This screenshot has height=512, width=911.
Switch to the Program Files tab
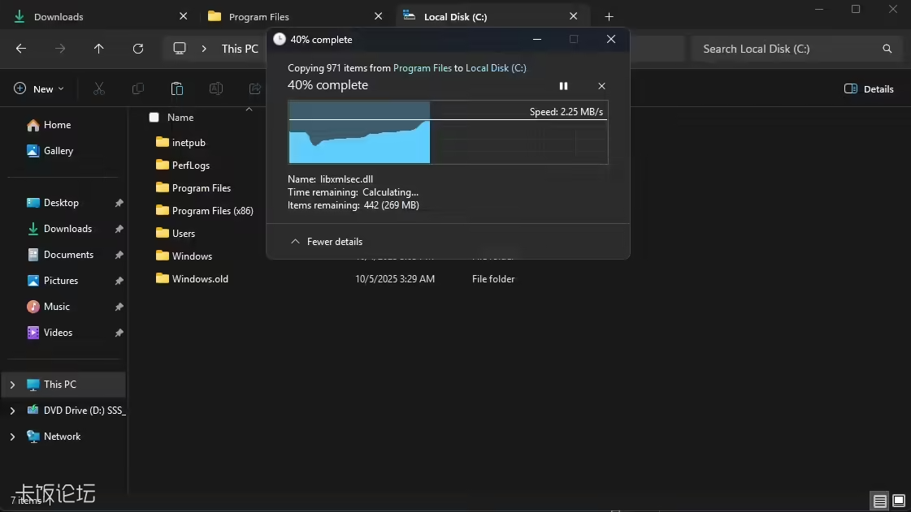[258, 16]
